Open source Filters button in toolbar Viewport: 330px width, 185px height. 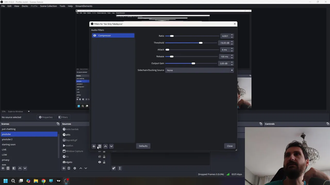[x=63, y=117]
